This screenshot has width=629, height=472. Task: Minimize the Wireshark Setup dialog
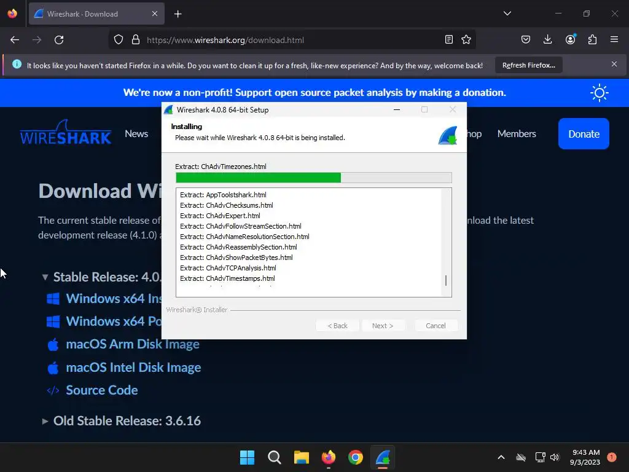(x=397, y=109)
